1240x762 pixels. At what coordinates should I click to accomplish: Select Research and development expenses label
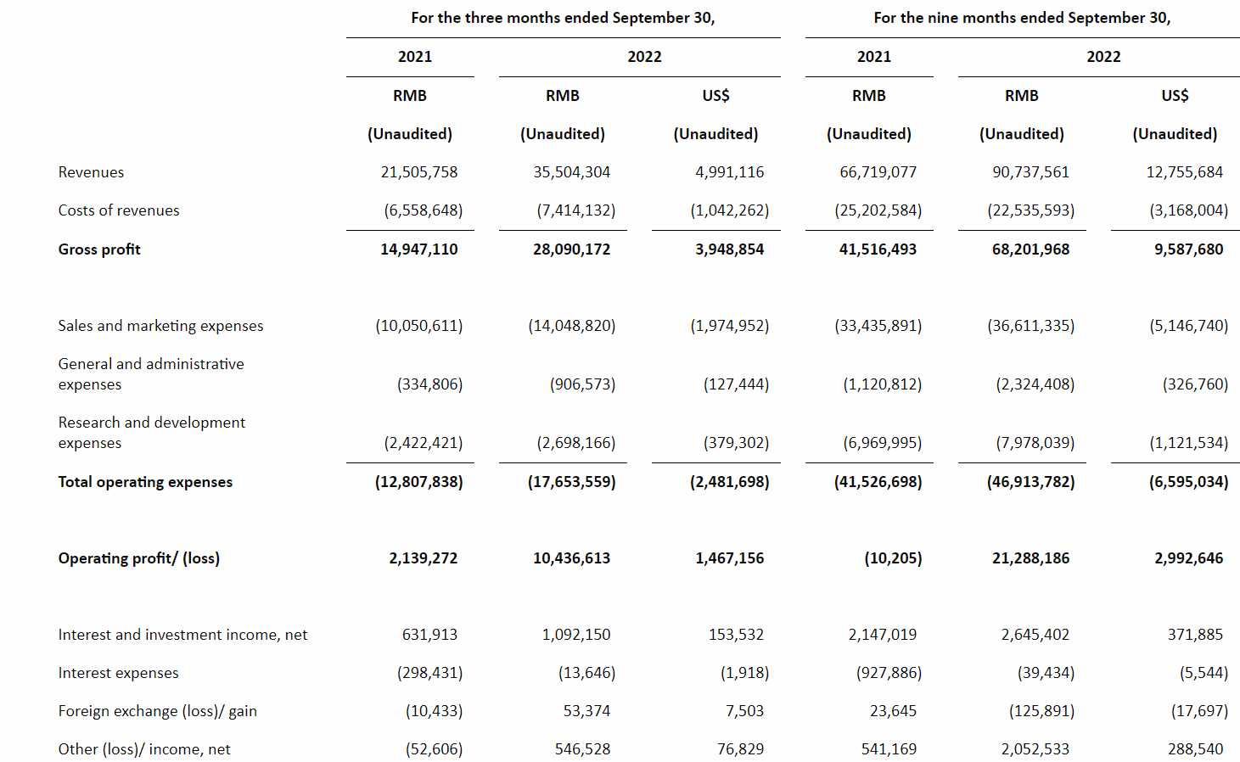pyautogui.click(x=152, y=433)
